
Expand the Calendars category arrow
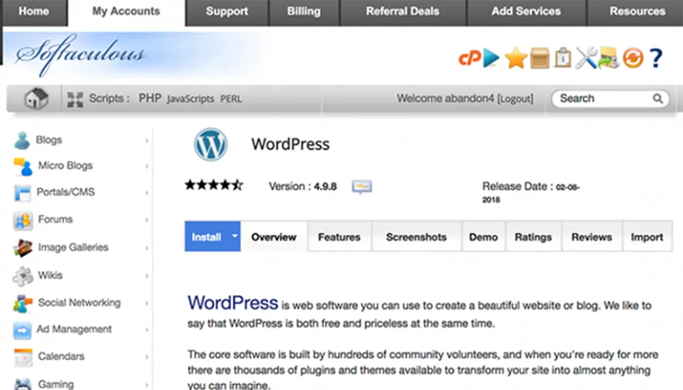[147, 357]
